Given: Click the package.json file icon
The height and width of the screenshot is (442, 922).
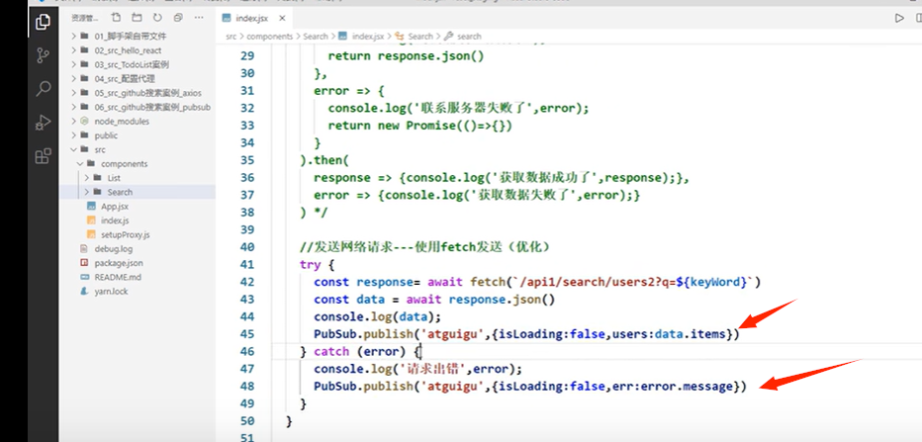Looking at the screenshot, I should click(83, 263).
